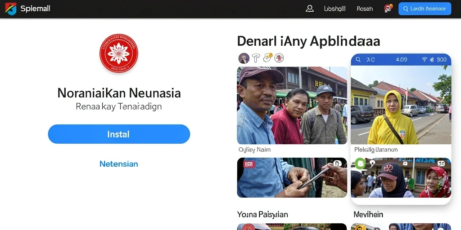The width and height of the screenshot is (461, 230).
Task: Click the T-shaped icon beside avatar
Action: click(x=256, y=58)
